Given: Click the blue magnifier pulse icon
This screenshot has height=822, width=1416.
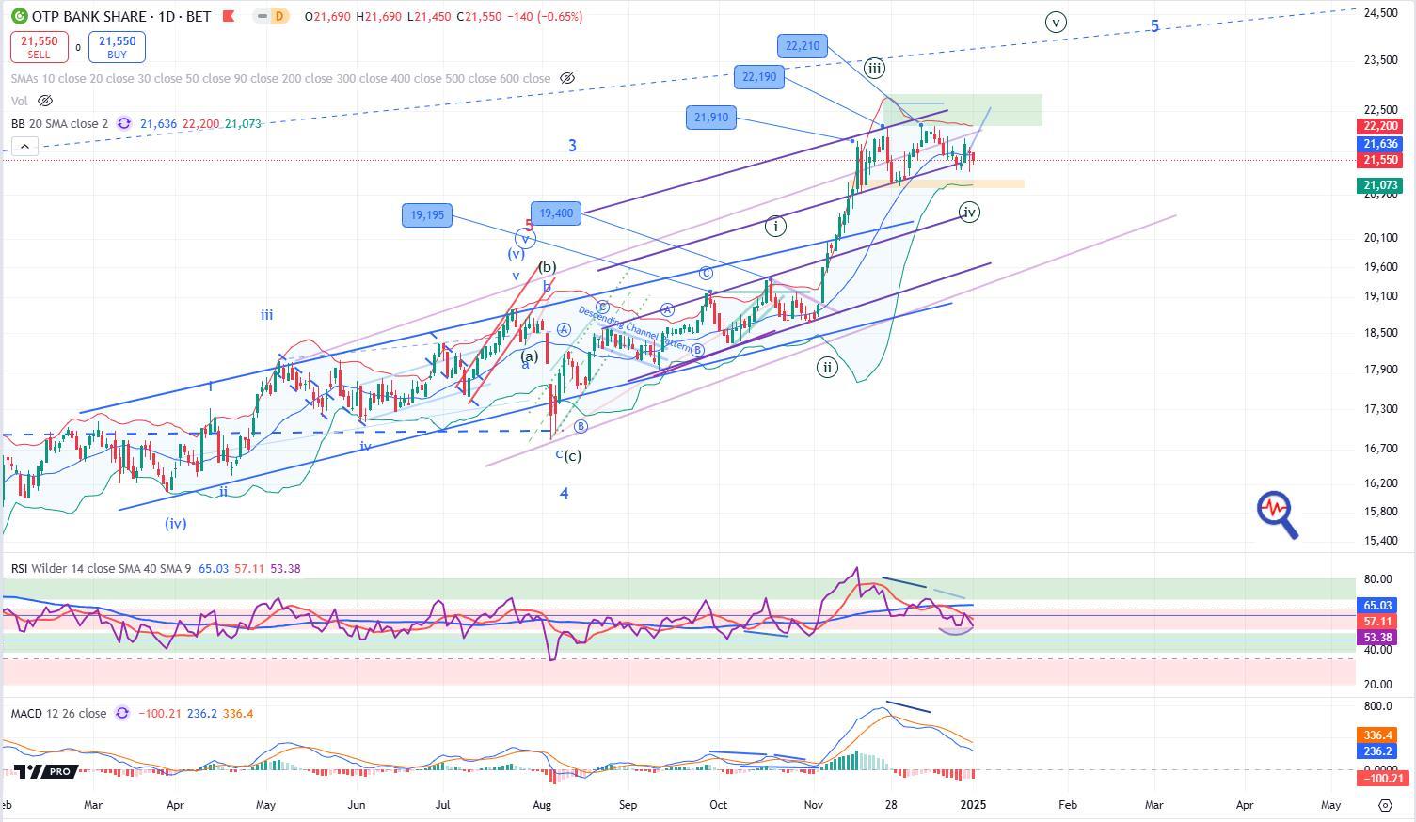Looking at the screenshot, I should click(1278, 514).
